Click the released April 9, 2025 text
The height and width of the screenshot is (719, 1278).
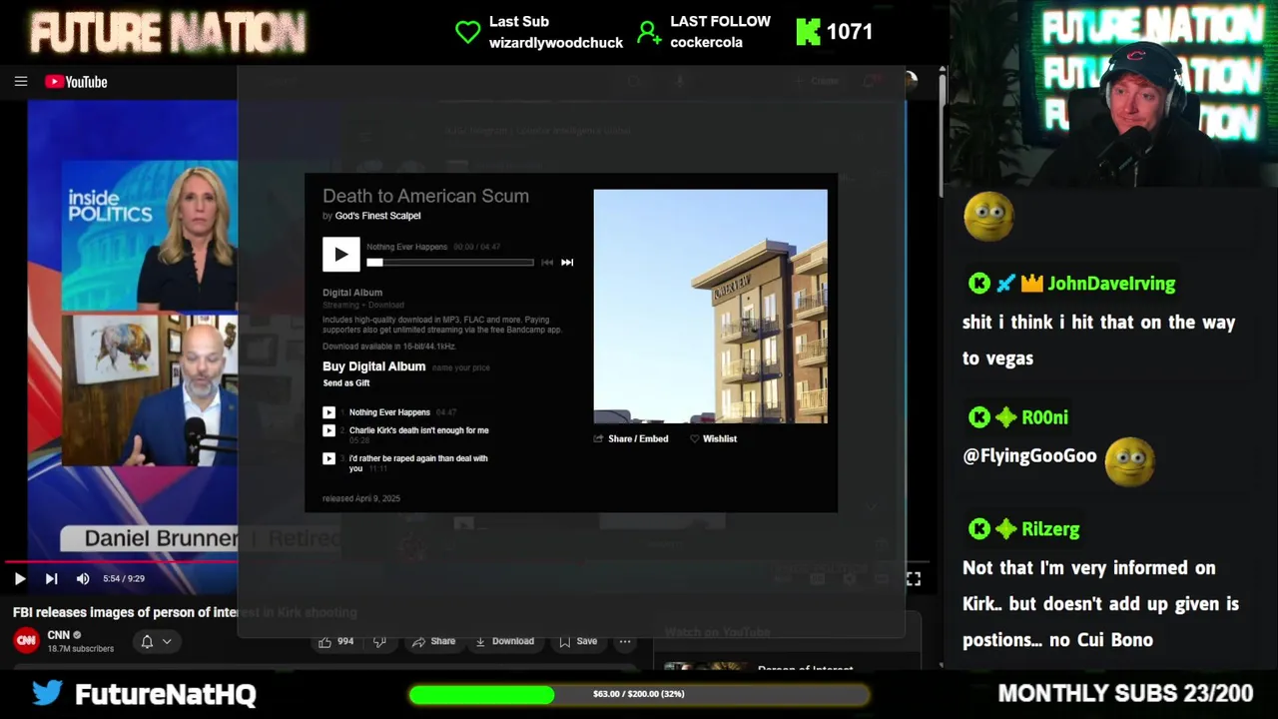pyautogui.click(x=361, y=498)
